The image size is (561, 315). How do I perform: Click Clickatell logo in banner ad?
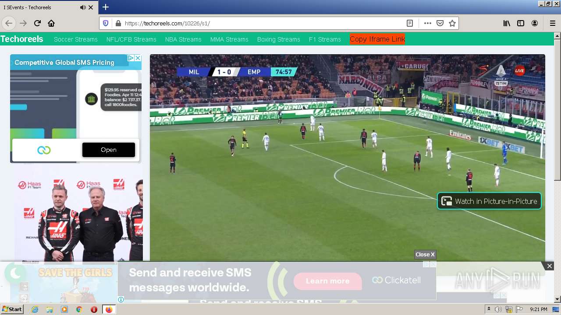(396, 280)
